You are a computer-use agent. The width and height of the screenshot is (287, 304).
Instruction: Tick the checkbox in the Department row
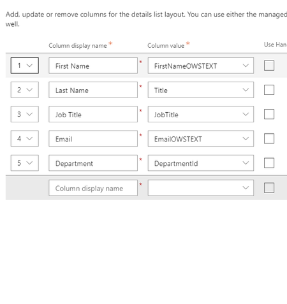click(269, 163)
